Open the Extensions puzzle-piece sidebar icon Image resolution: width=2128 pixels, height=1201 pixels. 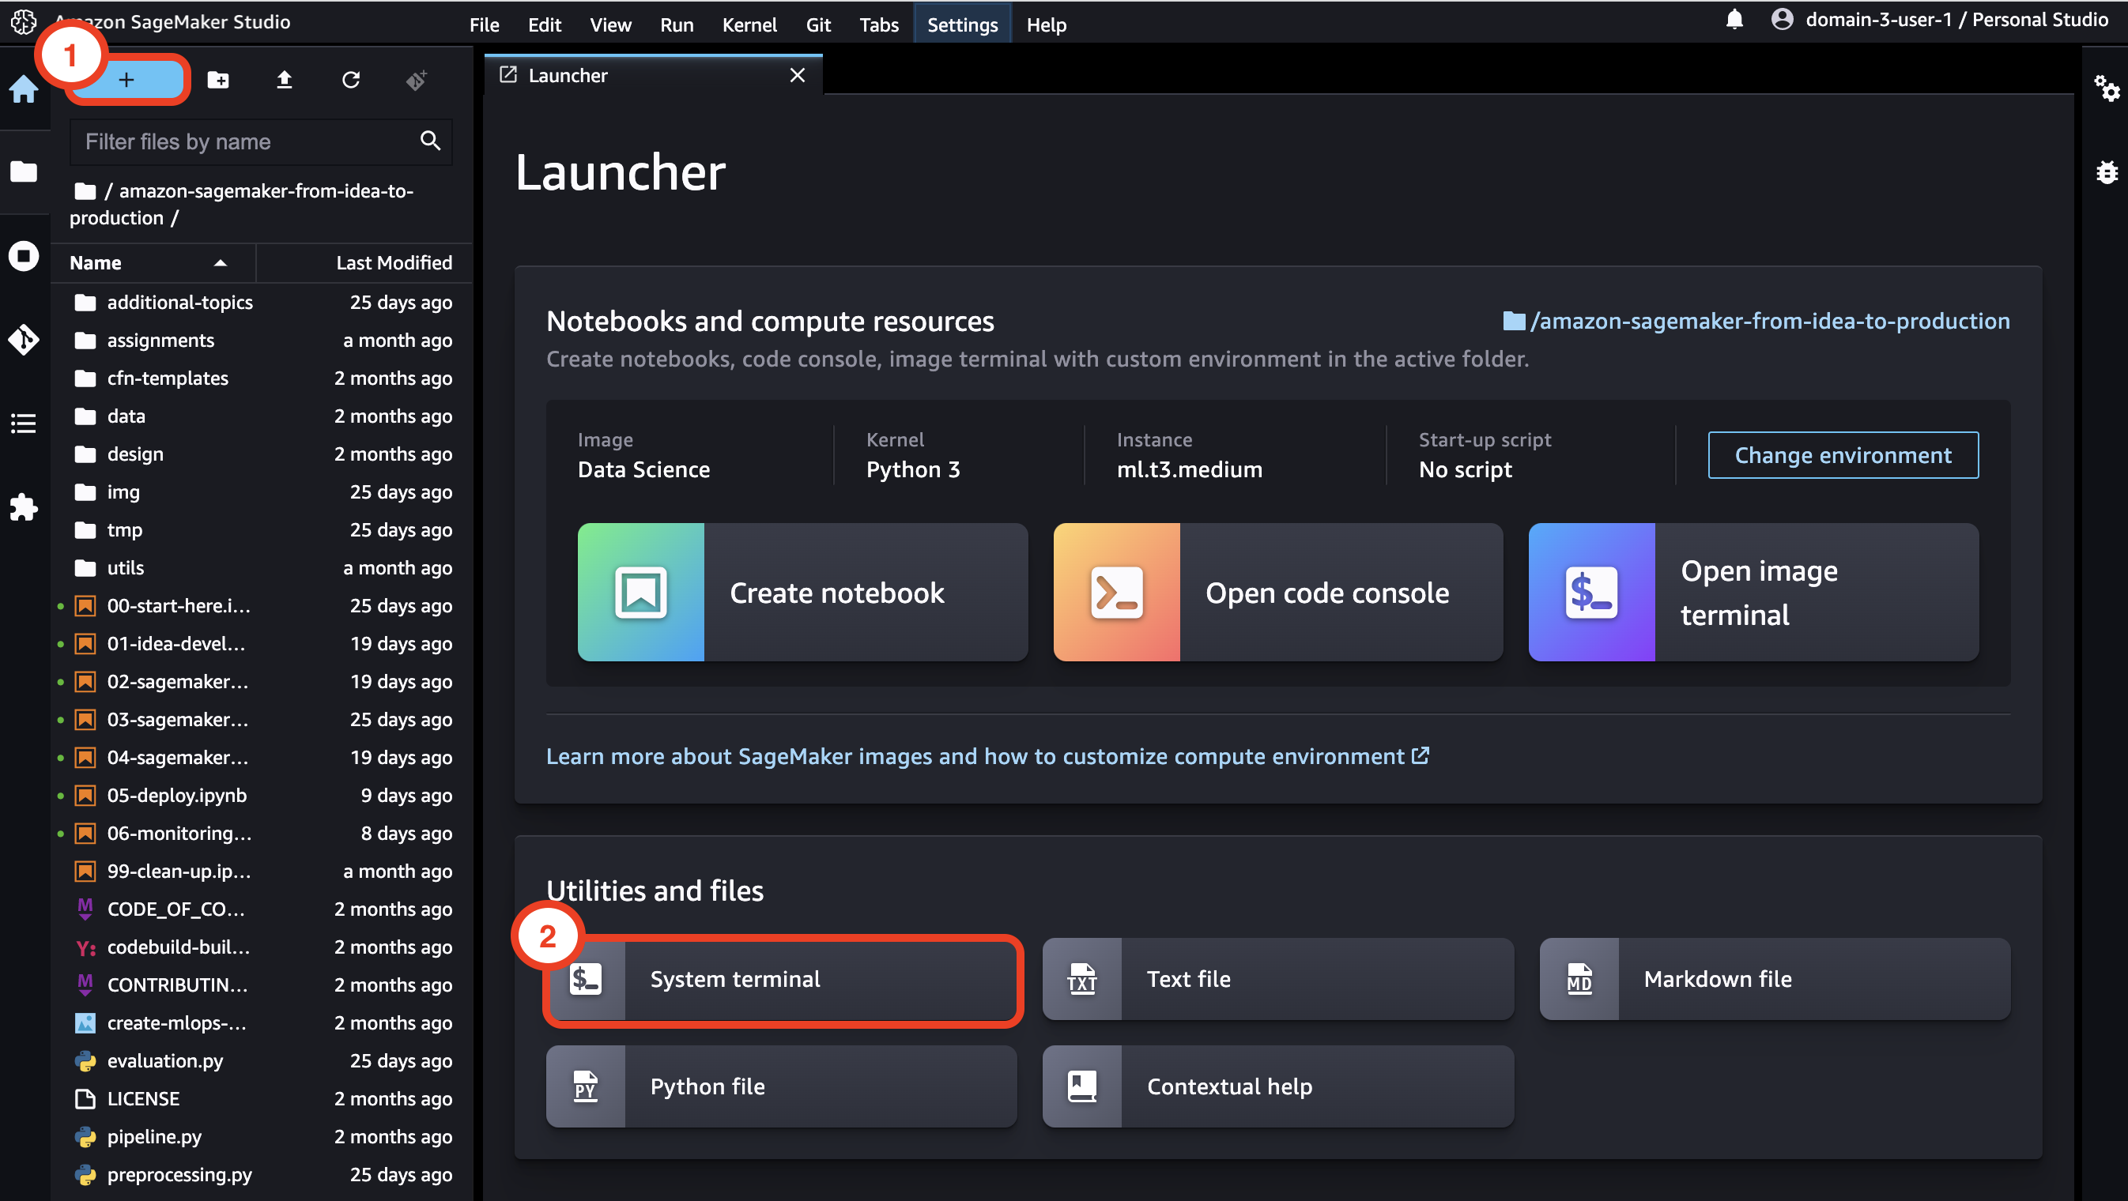tap(23, 506)
